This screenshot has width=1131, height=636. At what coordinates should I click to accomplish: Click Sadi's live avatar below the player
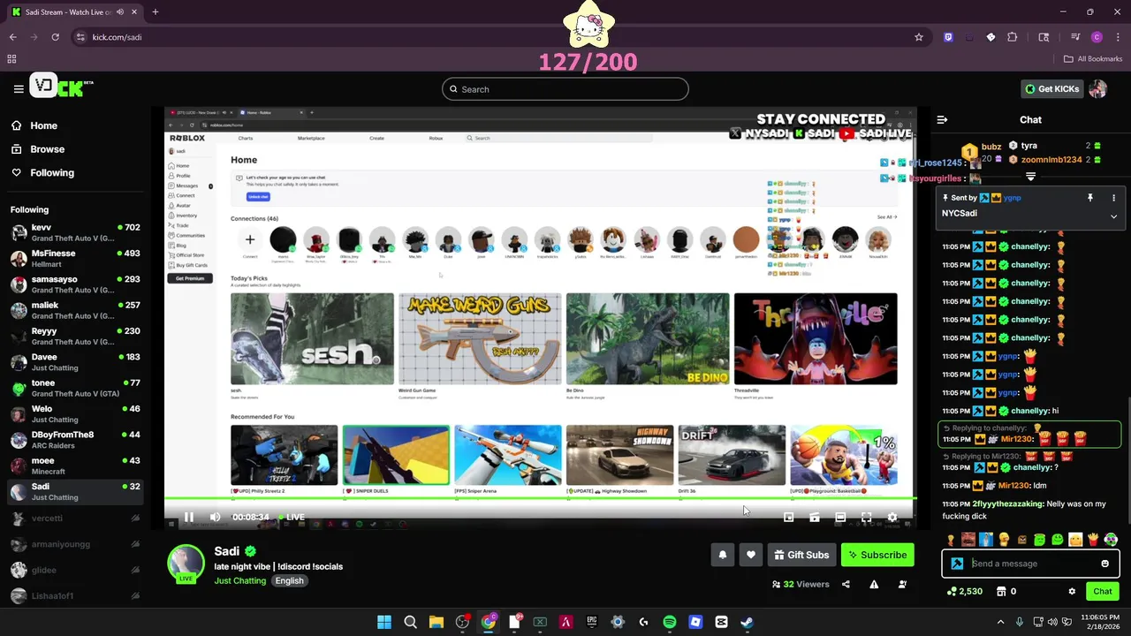click(186, 564)
